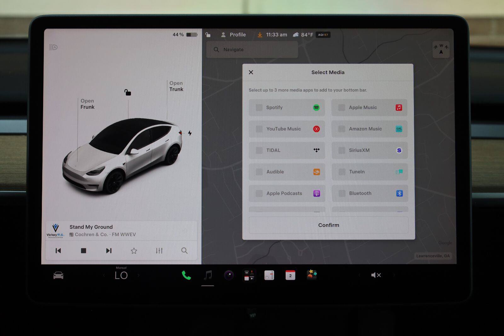The image size is (504, 336).
Task: Open the Profile menu
Action: coord(233,35)
